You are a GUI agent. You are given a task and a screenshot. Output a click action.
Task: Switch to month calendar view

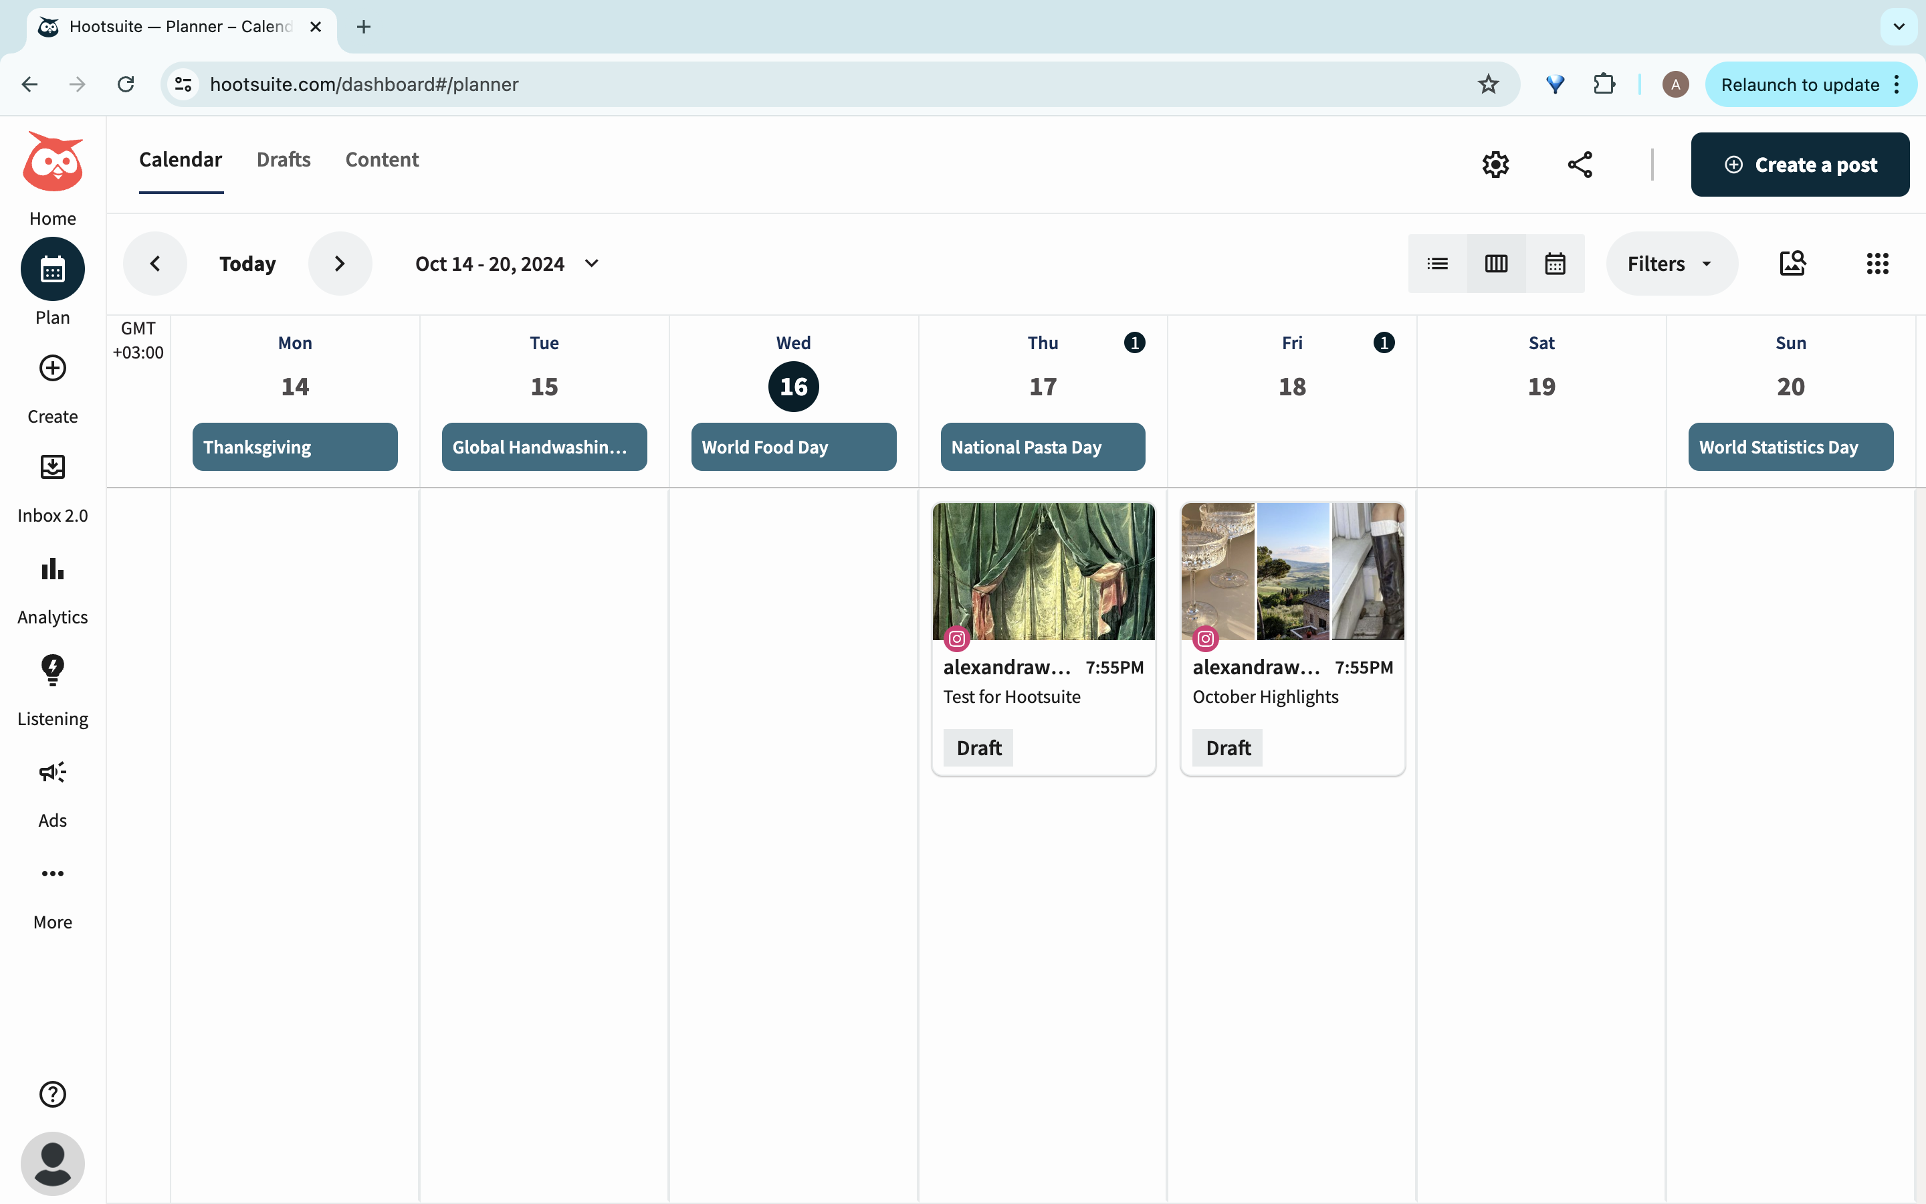pos(1555,264)
